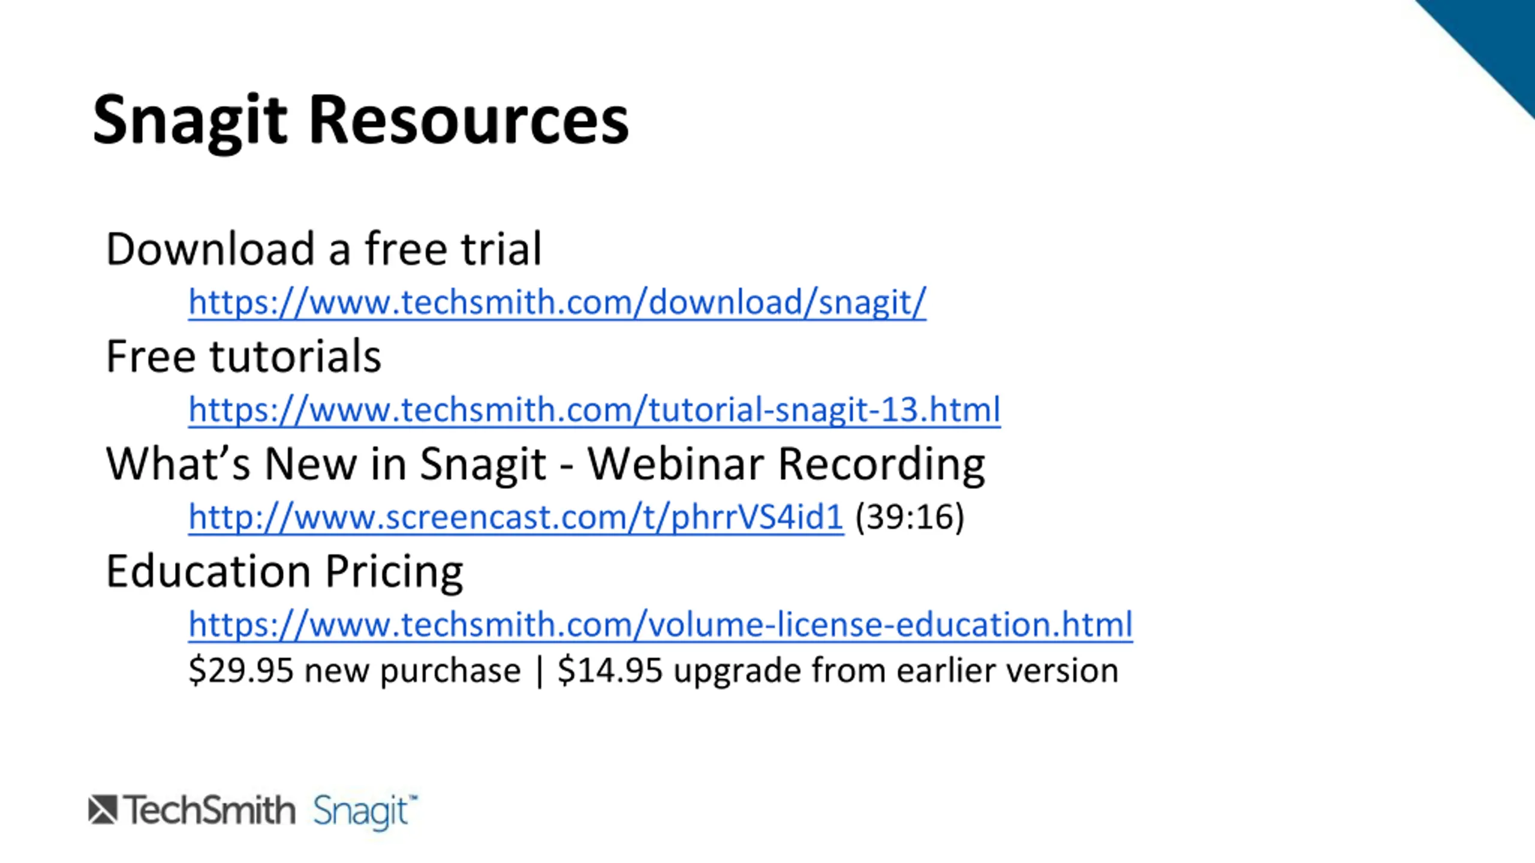This screenshot has width=1535, height=863.
Task: Click the TechSmith square logo mark
Action: click(x=103, y=810)
